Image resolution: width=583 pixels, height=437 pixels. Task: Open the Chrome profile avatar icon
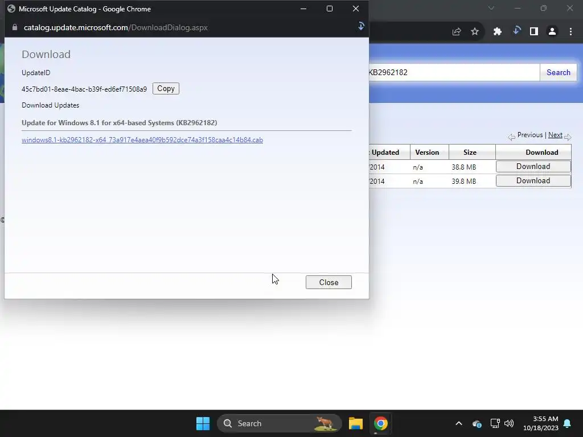pyautogui.click(x=552, y=32)
